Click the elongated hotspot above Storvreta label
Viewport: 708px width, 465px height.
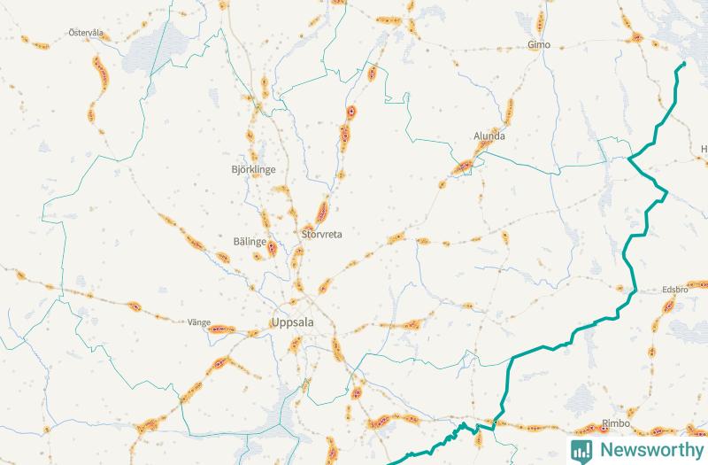point(322,212)
